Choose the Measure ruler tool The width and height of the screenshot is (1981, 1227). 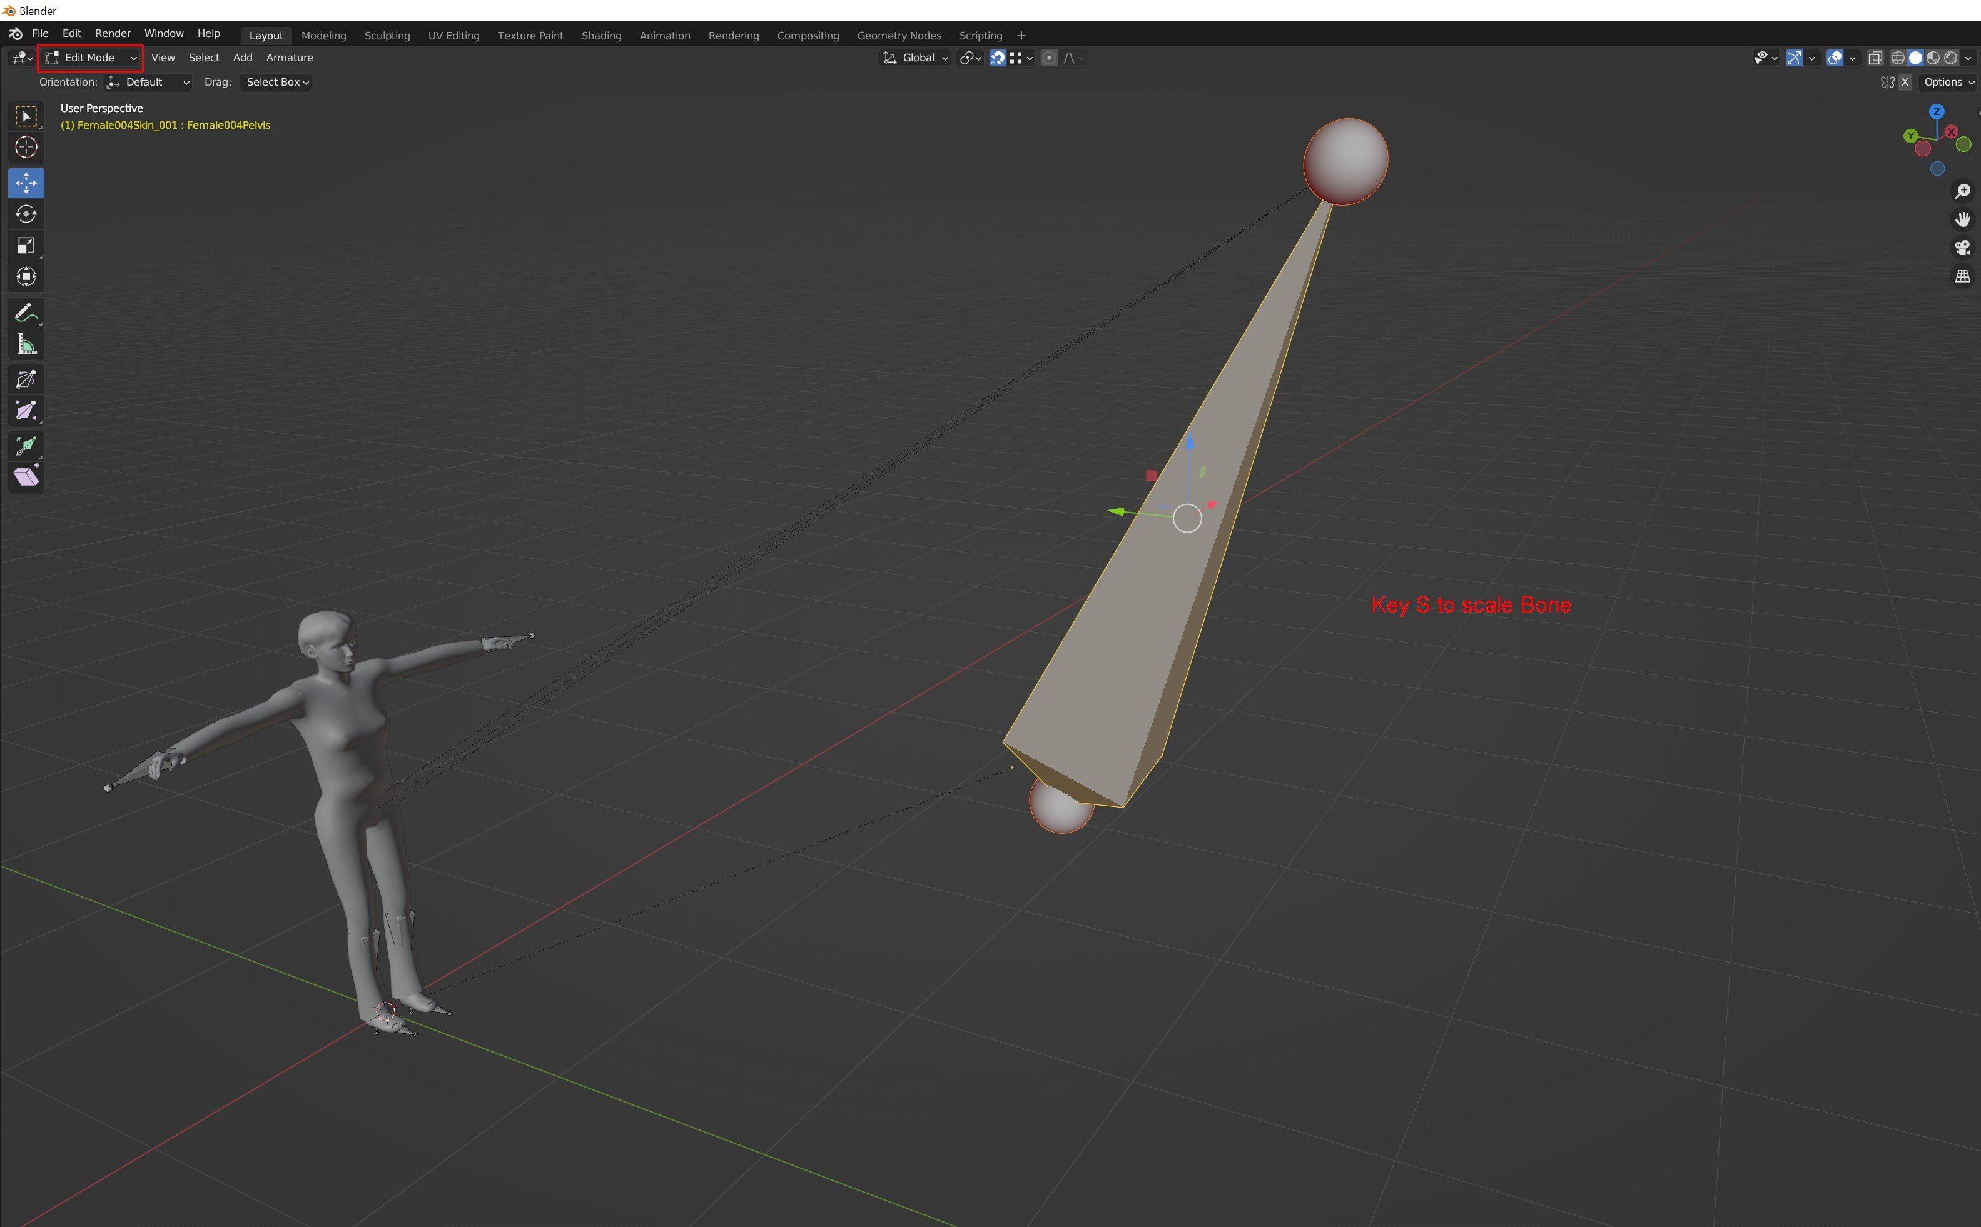click(26, 344)
